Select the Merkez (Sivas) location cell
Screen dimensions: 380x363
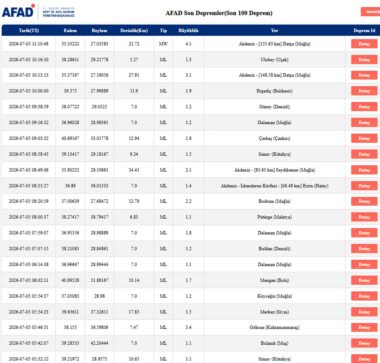coord(275,312)
